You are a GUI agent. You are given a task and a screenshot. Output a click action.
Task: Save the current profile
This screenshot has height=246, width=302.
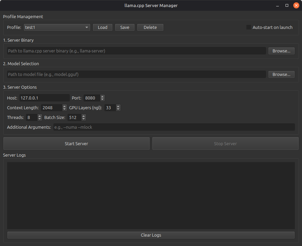pos(124,27)
